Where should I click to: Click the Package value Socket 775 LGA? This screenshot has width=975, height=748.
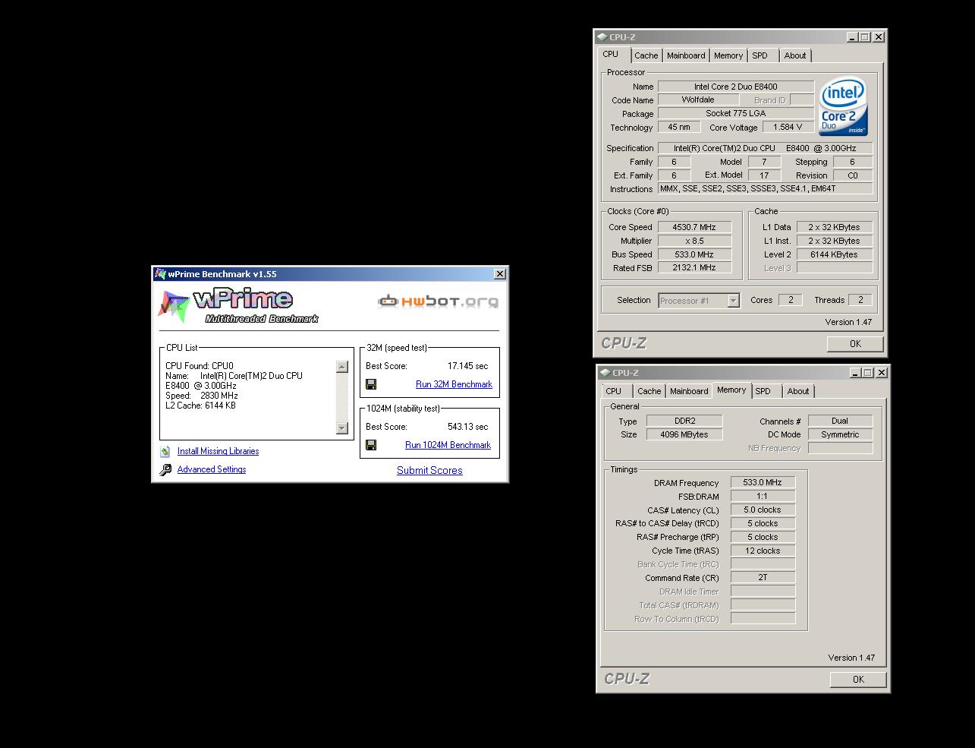tap(736, 113)
